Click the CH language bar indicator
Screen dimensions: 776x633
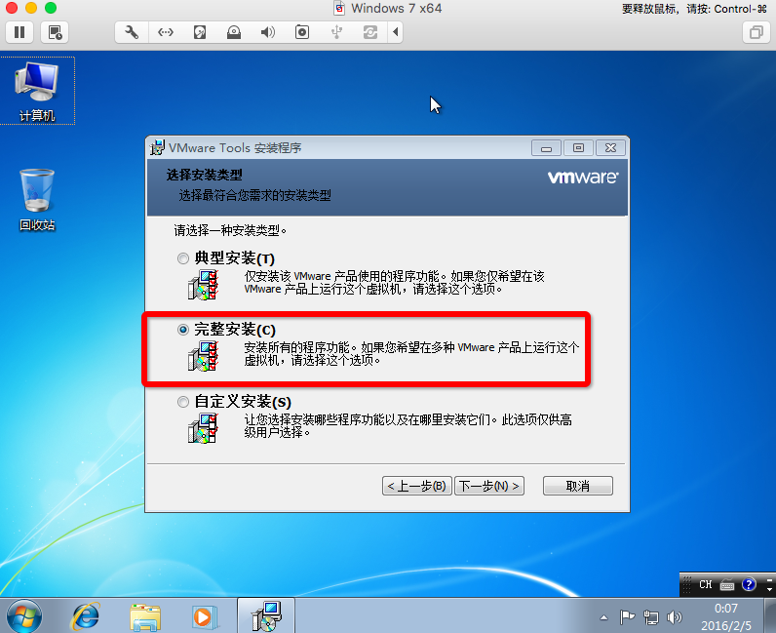click(705, 584)
